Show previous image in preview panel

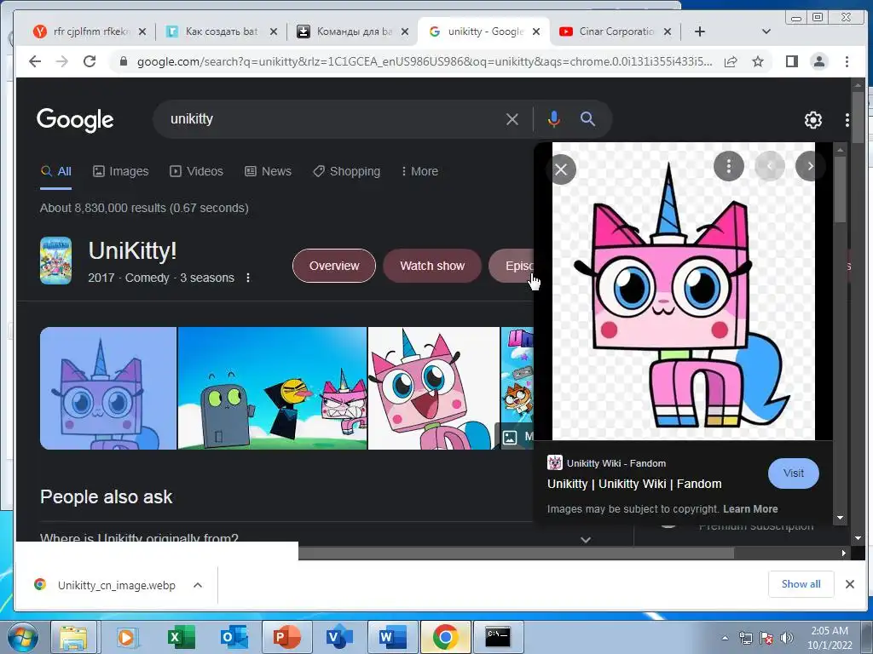click(x=770, y=166)
